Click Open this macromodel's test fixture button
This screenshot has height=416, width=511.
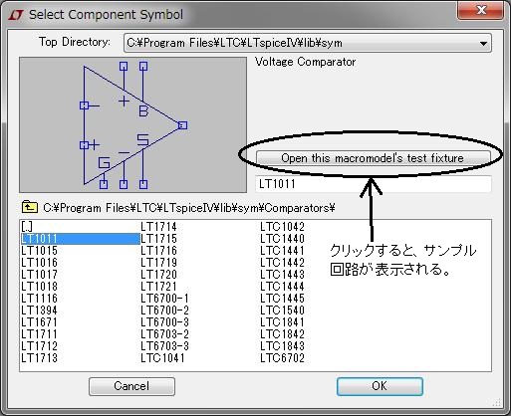coord(373,158)
